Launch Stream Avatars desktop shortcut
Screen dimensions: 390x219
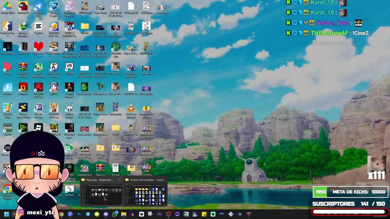coord(38,108)
